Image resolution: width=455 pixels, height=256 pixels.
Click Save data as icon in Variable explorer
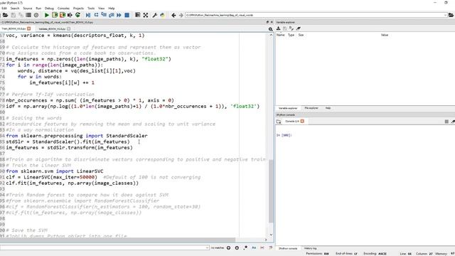291,28
